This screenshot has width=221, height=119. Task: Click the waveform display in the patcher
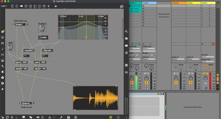[96, 98]
